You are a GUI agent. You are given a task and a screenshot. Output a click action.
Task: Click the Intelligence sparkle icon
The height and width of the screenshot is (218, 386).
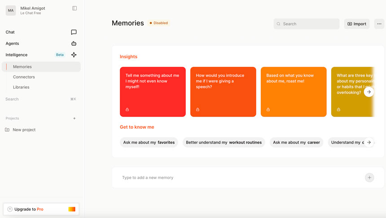click(x=74, y=55)
